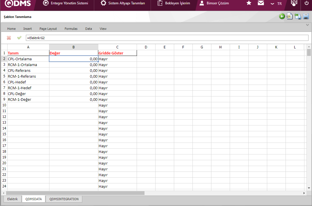
Task: Click the green back arrow icon
Action: tap(282, 16)
